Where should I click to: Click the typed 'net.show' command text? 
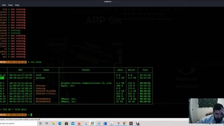tap(36, 62)
